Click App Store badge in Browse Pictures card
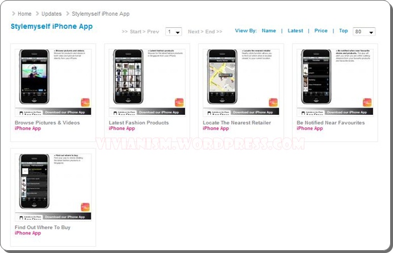The height and width of the screenshot is (253, 393). pyautogui.click(x=30, y=113)
